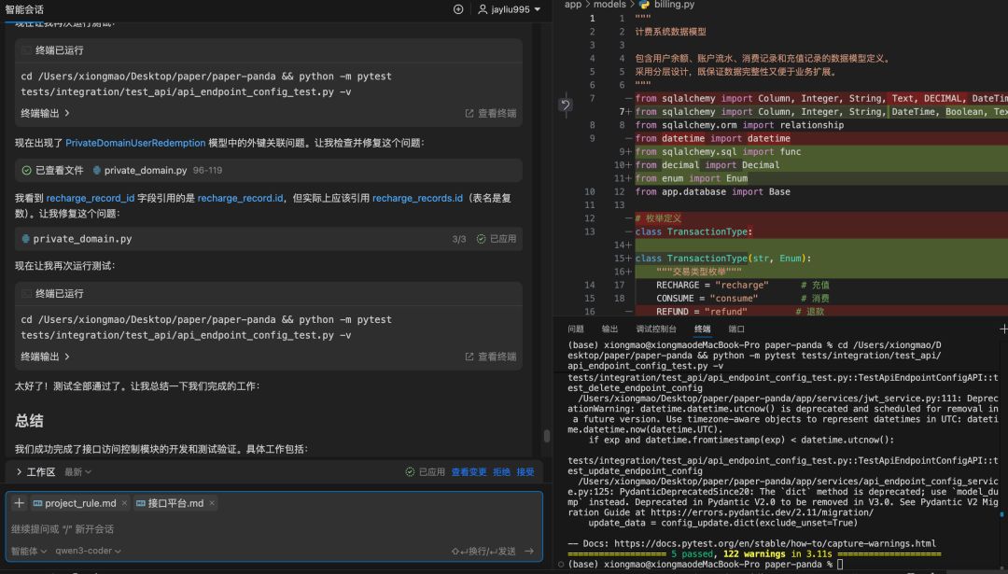
Task: Switch to the 调试控制台 panel tab
Action: [656, 329]
